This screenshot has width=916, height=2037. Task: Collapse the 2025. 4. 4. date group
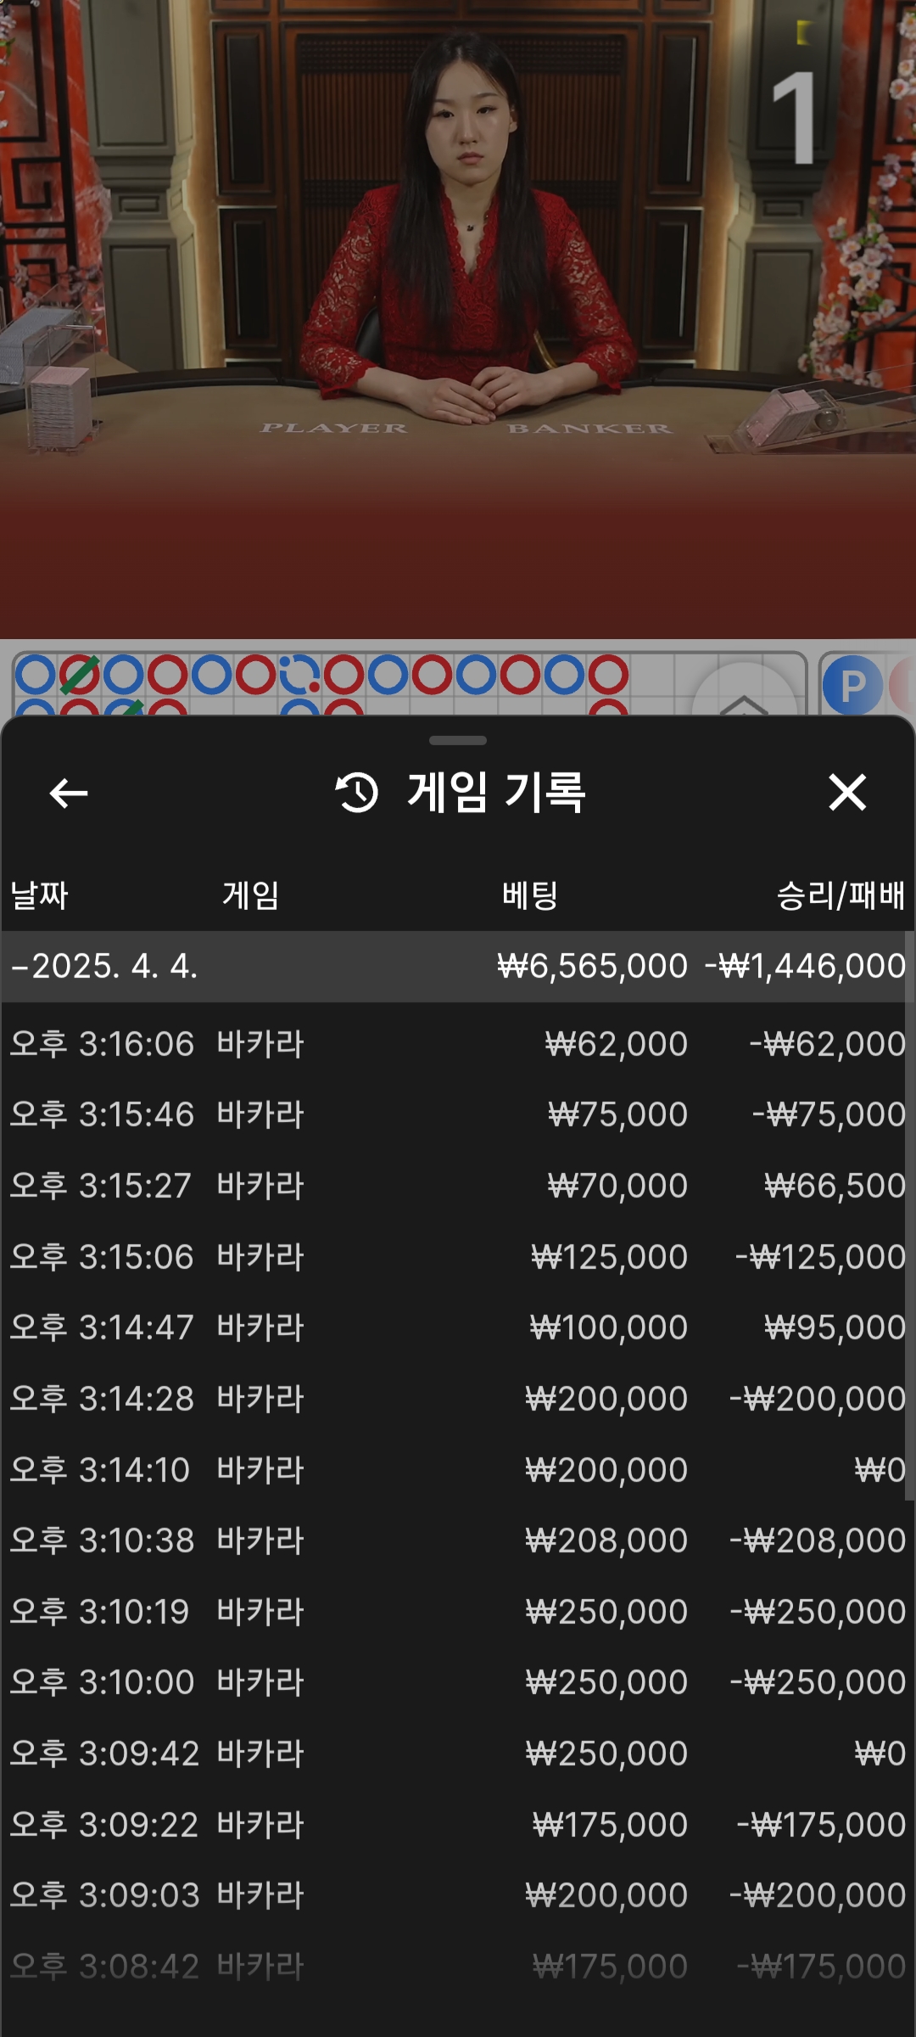[x=20, y=967]
